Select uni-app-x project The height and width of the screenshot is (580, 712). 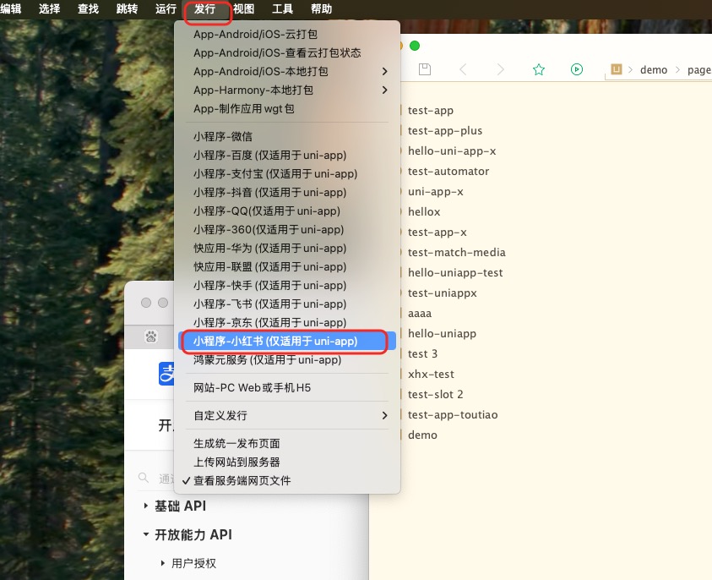[x=436, y=192]
